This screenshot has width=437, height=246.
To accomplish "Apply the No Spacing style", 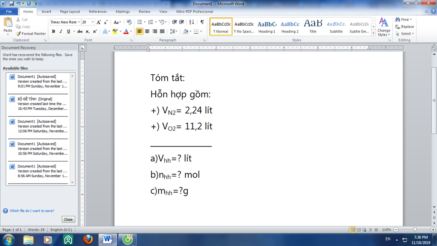I will [x=244, y=27].
